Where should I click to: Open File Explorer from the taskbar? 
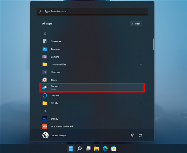coord(97,148)
